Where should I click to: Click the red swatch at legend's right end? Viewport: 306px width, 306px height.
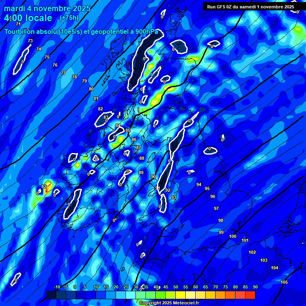250,295
